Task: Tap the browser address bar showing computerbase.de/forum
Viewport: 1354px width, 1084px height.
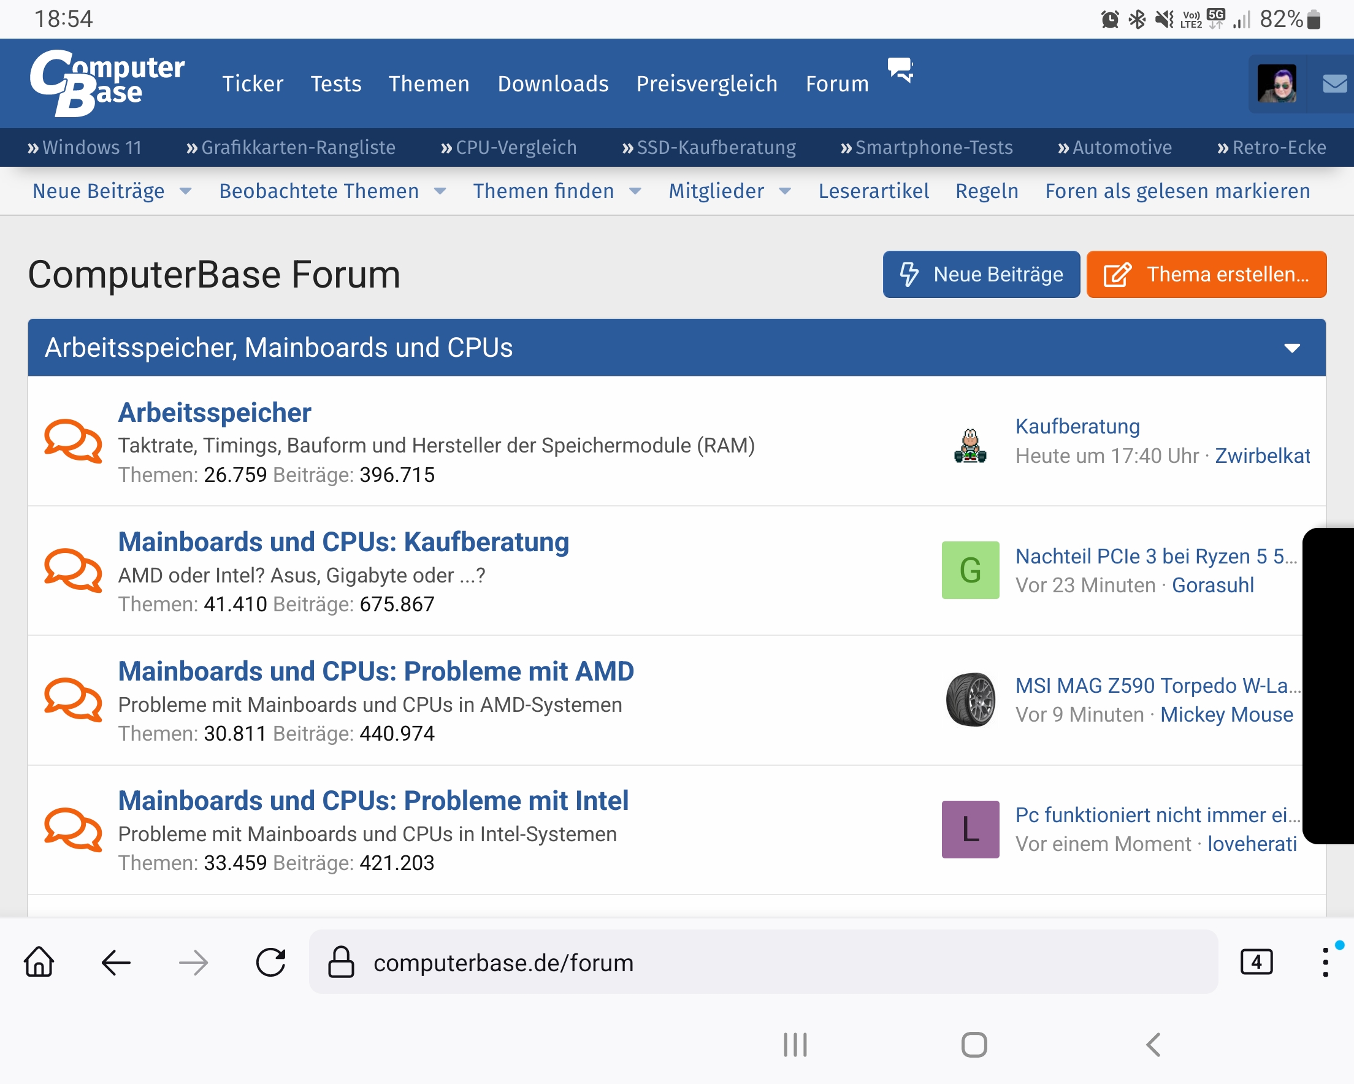Action: click(502, 963)
